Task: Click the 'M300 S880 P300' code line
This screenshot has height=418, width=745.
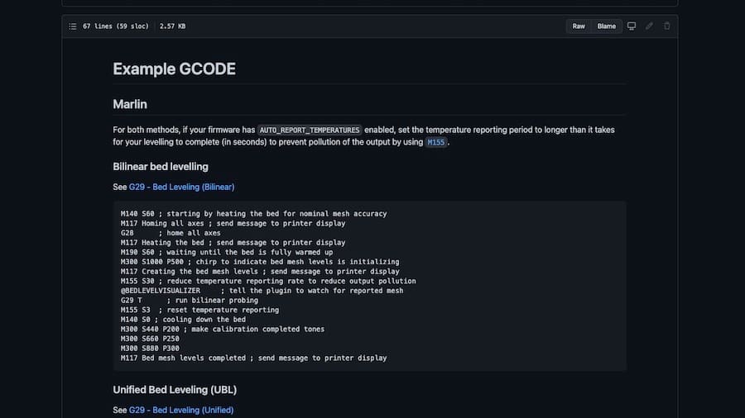Action: click(x=150, y=348)
